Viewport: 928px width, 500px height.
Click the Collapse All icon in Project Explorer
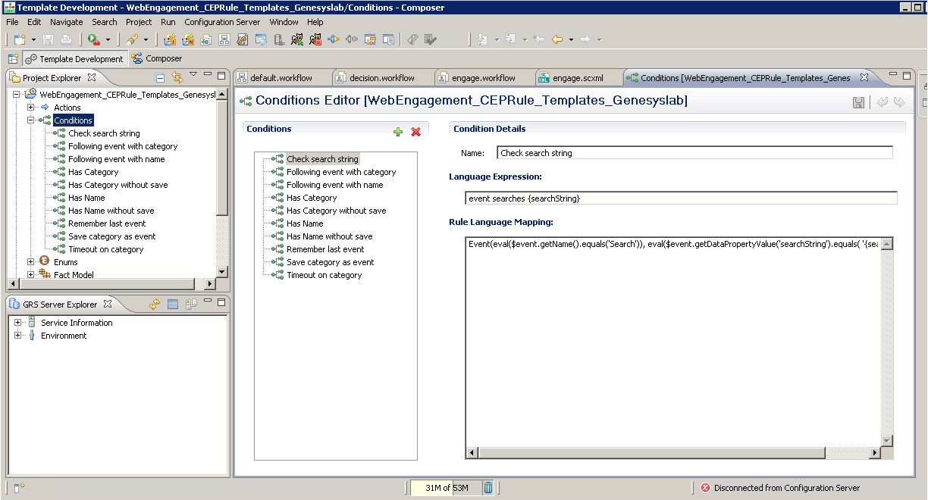(x=160, y=77)
